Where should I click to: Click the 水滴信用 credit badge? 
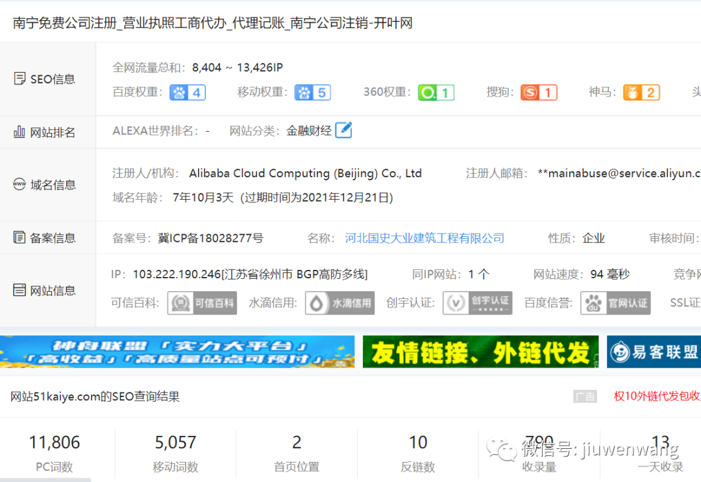(339, 303)
